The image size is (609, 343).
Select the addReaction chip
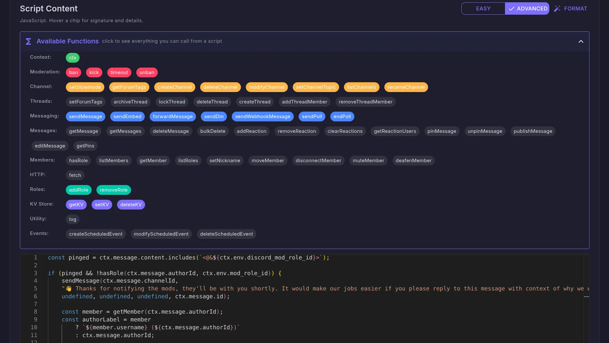pyautogui.click(x=252, y=131)
